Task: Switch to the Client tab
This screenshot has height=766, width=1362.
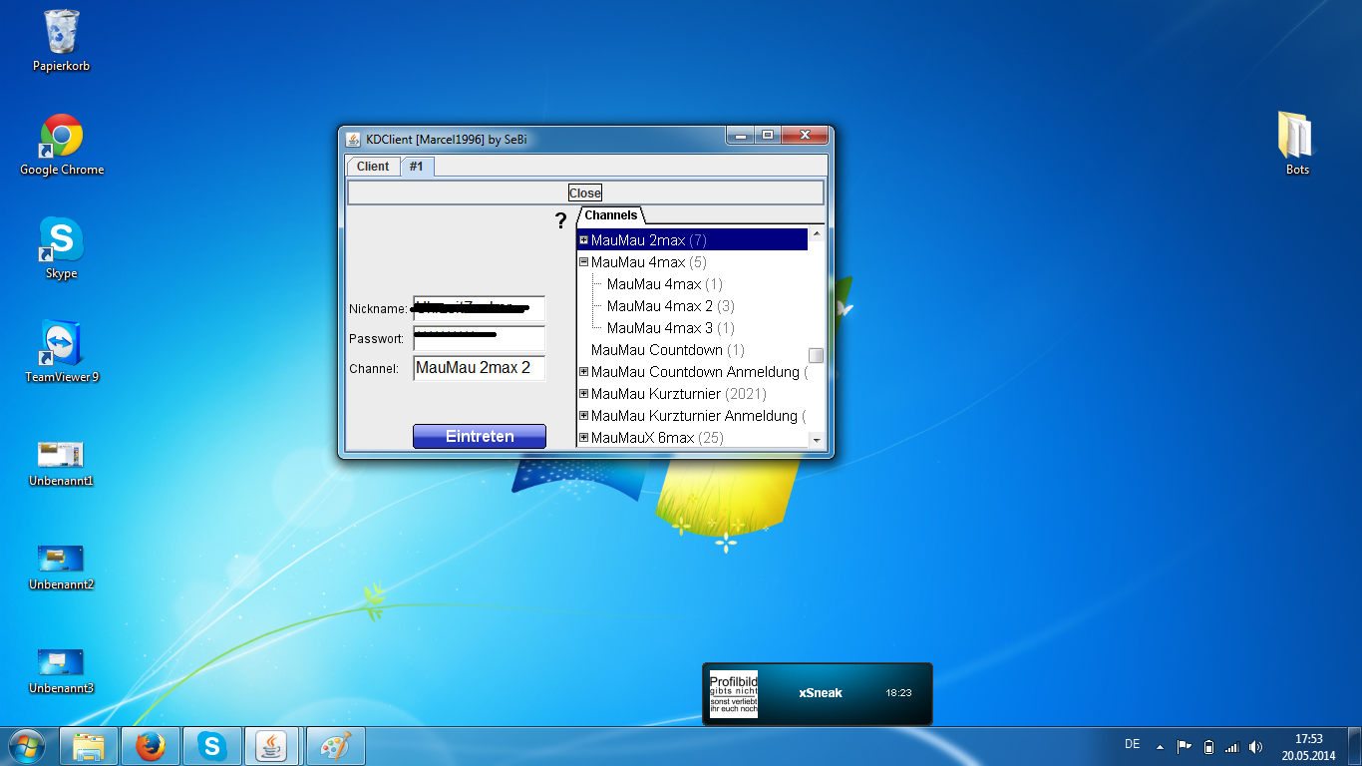Action: point(373,167)
